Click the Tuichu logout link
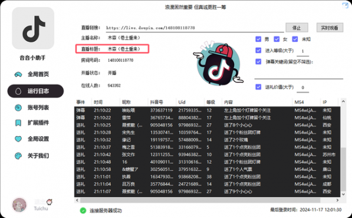Screen dimensions: 352x218 click(x=41, y=209)
